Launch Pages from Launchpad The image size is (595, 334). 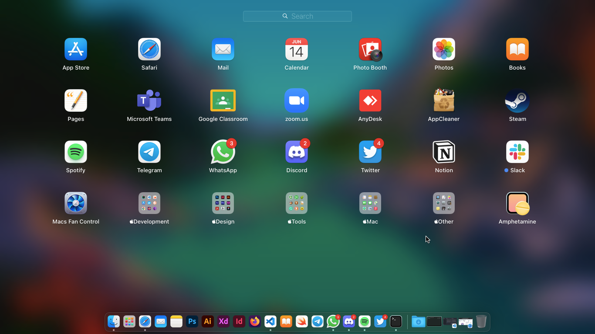coord(76,100)
